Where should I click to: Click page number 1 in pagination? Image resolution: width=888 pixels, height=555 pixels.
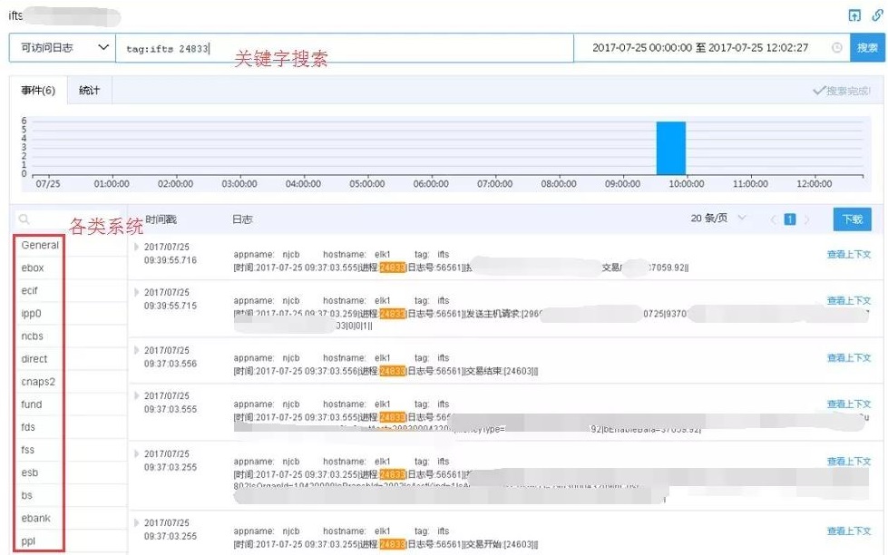tap(790, 219)
